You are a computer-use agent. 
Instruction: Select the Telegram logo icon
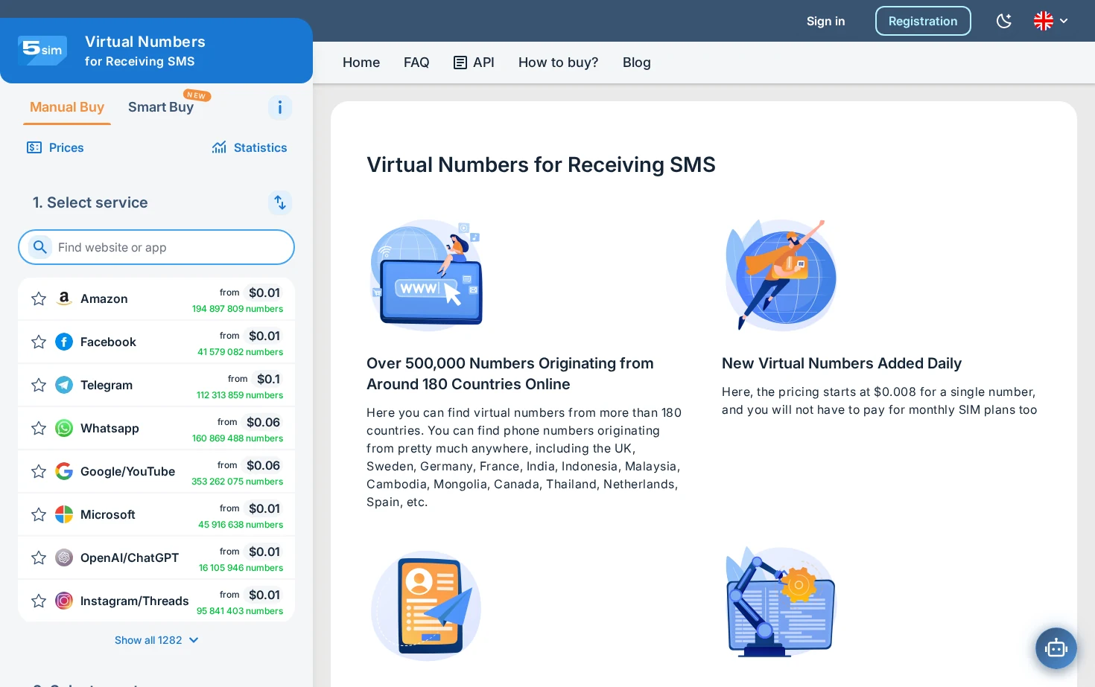(64, 385)
